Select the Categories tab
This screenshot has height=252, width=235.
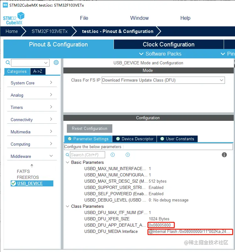[17, 71]
